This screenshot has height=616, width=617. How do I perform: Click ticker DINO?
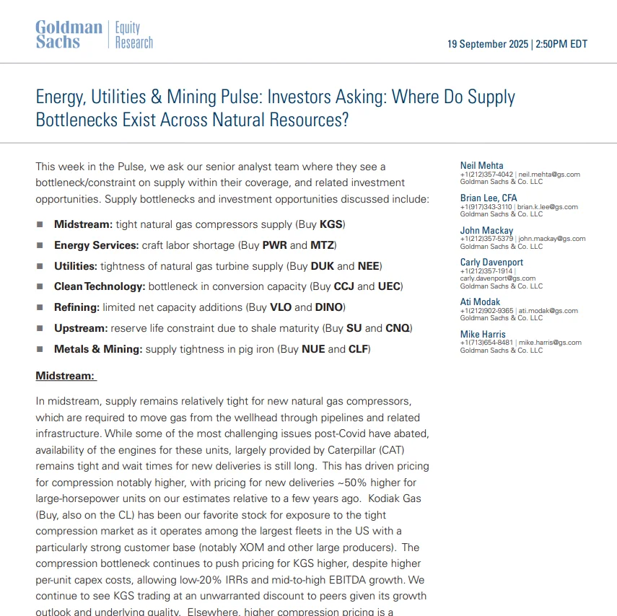point(329,307)
